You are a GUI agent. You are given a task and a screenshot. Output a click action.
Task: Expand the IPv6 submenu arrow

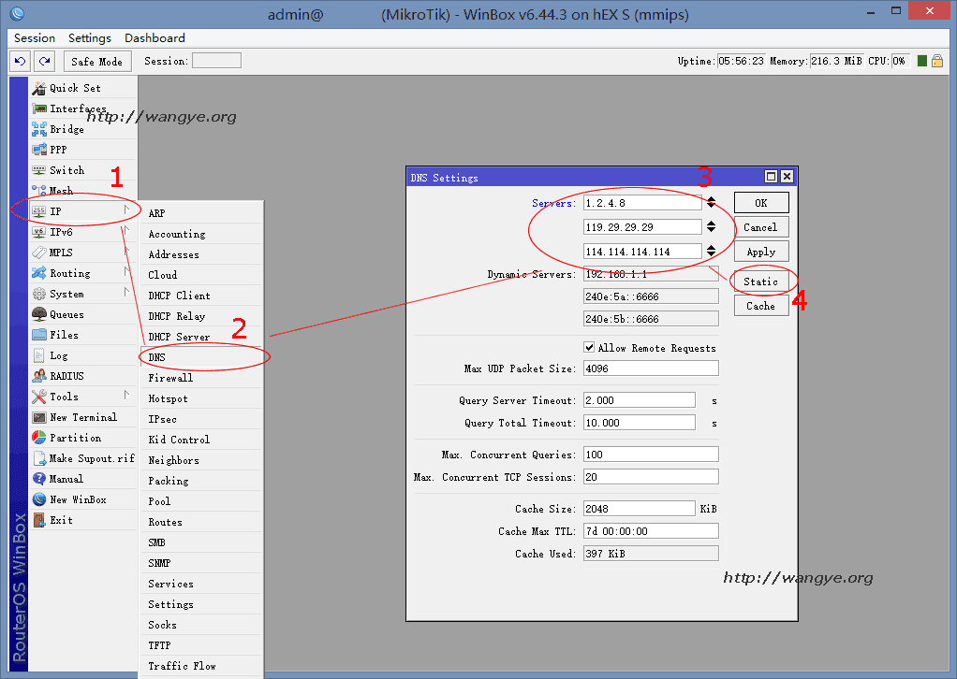click(126, 230)
